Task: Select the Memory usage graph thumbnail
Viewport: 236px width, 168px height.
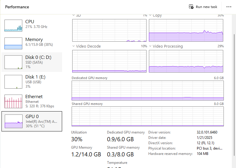Action: coord(13,43)
